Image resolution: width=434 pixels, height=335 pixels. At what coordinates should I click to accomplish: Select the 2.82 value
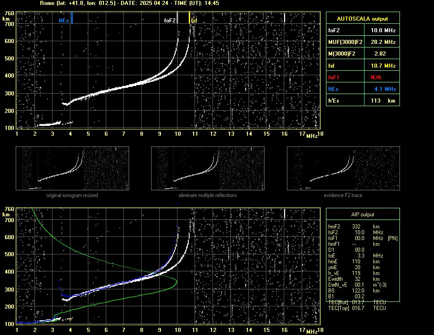click(x=380, y=54)
